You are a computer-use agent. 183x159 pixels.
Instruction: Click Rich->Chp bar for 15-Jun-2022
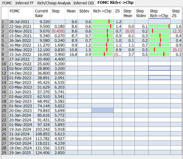click(103, 54)
